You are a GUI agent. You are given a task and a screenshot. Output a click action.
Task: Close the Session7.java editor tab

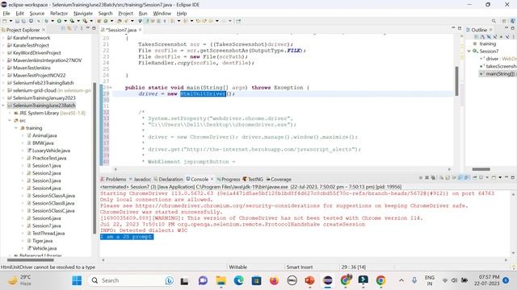[140, 30]
